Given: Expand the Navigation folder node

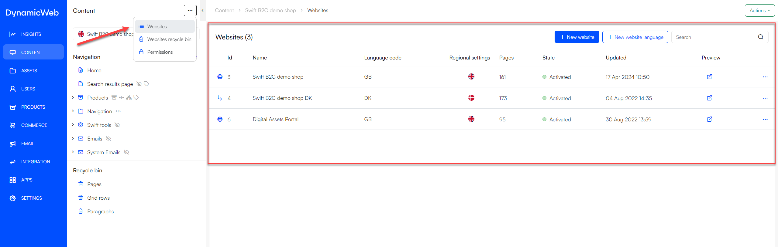Looking at the screenshot, I should (73, 111).
